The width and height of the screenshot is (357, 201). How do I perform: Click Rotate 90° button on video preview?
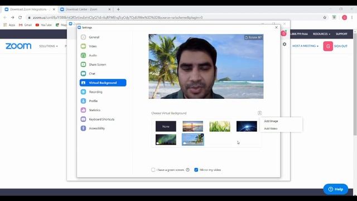point(253,37)
